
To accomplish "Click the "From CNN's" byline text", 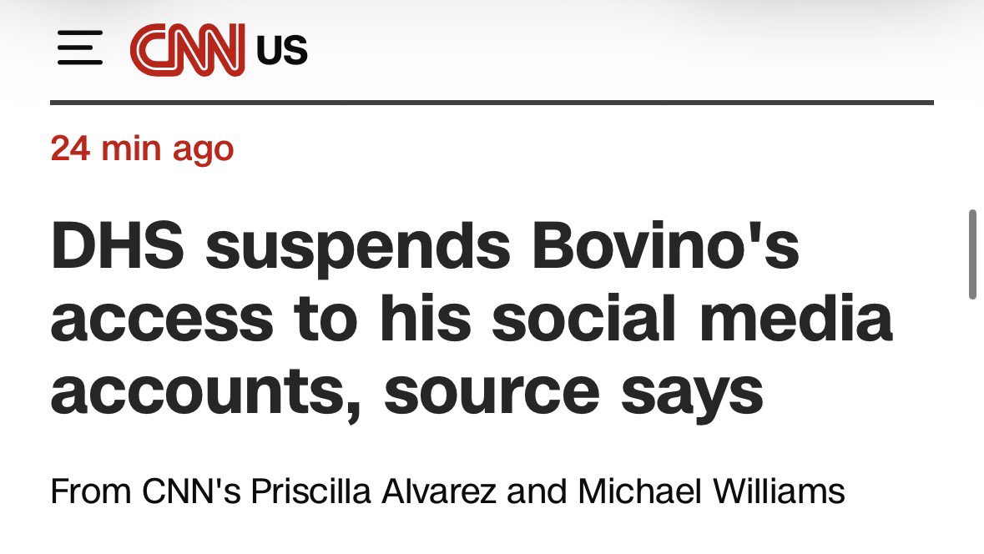I will pos(145,491).
